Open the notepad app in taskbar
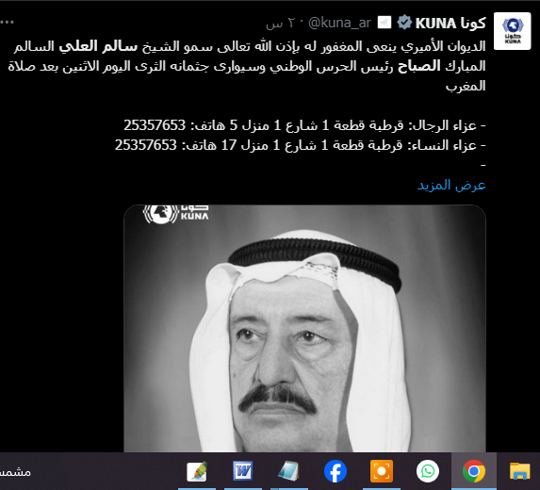 (x=289, y=471)
